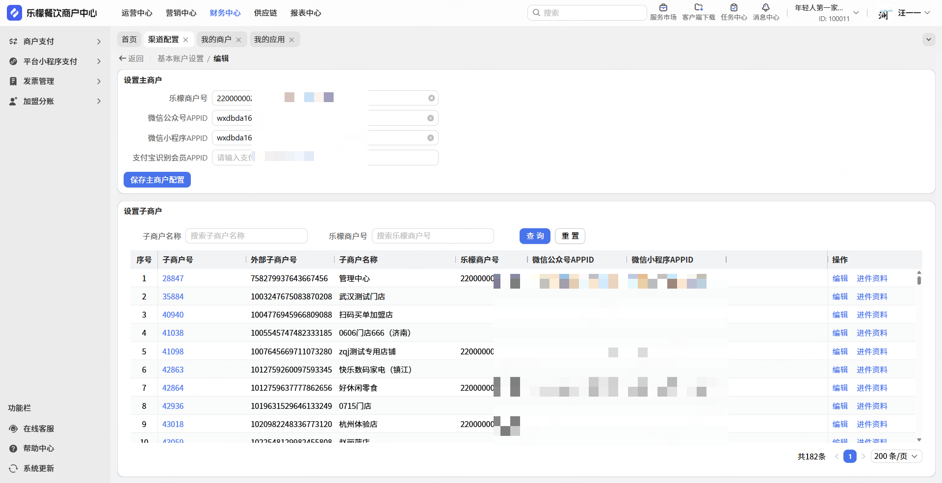
Task: Focus 支付宝识别会员APPID input
Action: [x=325, y=158]
